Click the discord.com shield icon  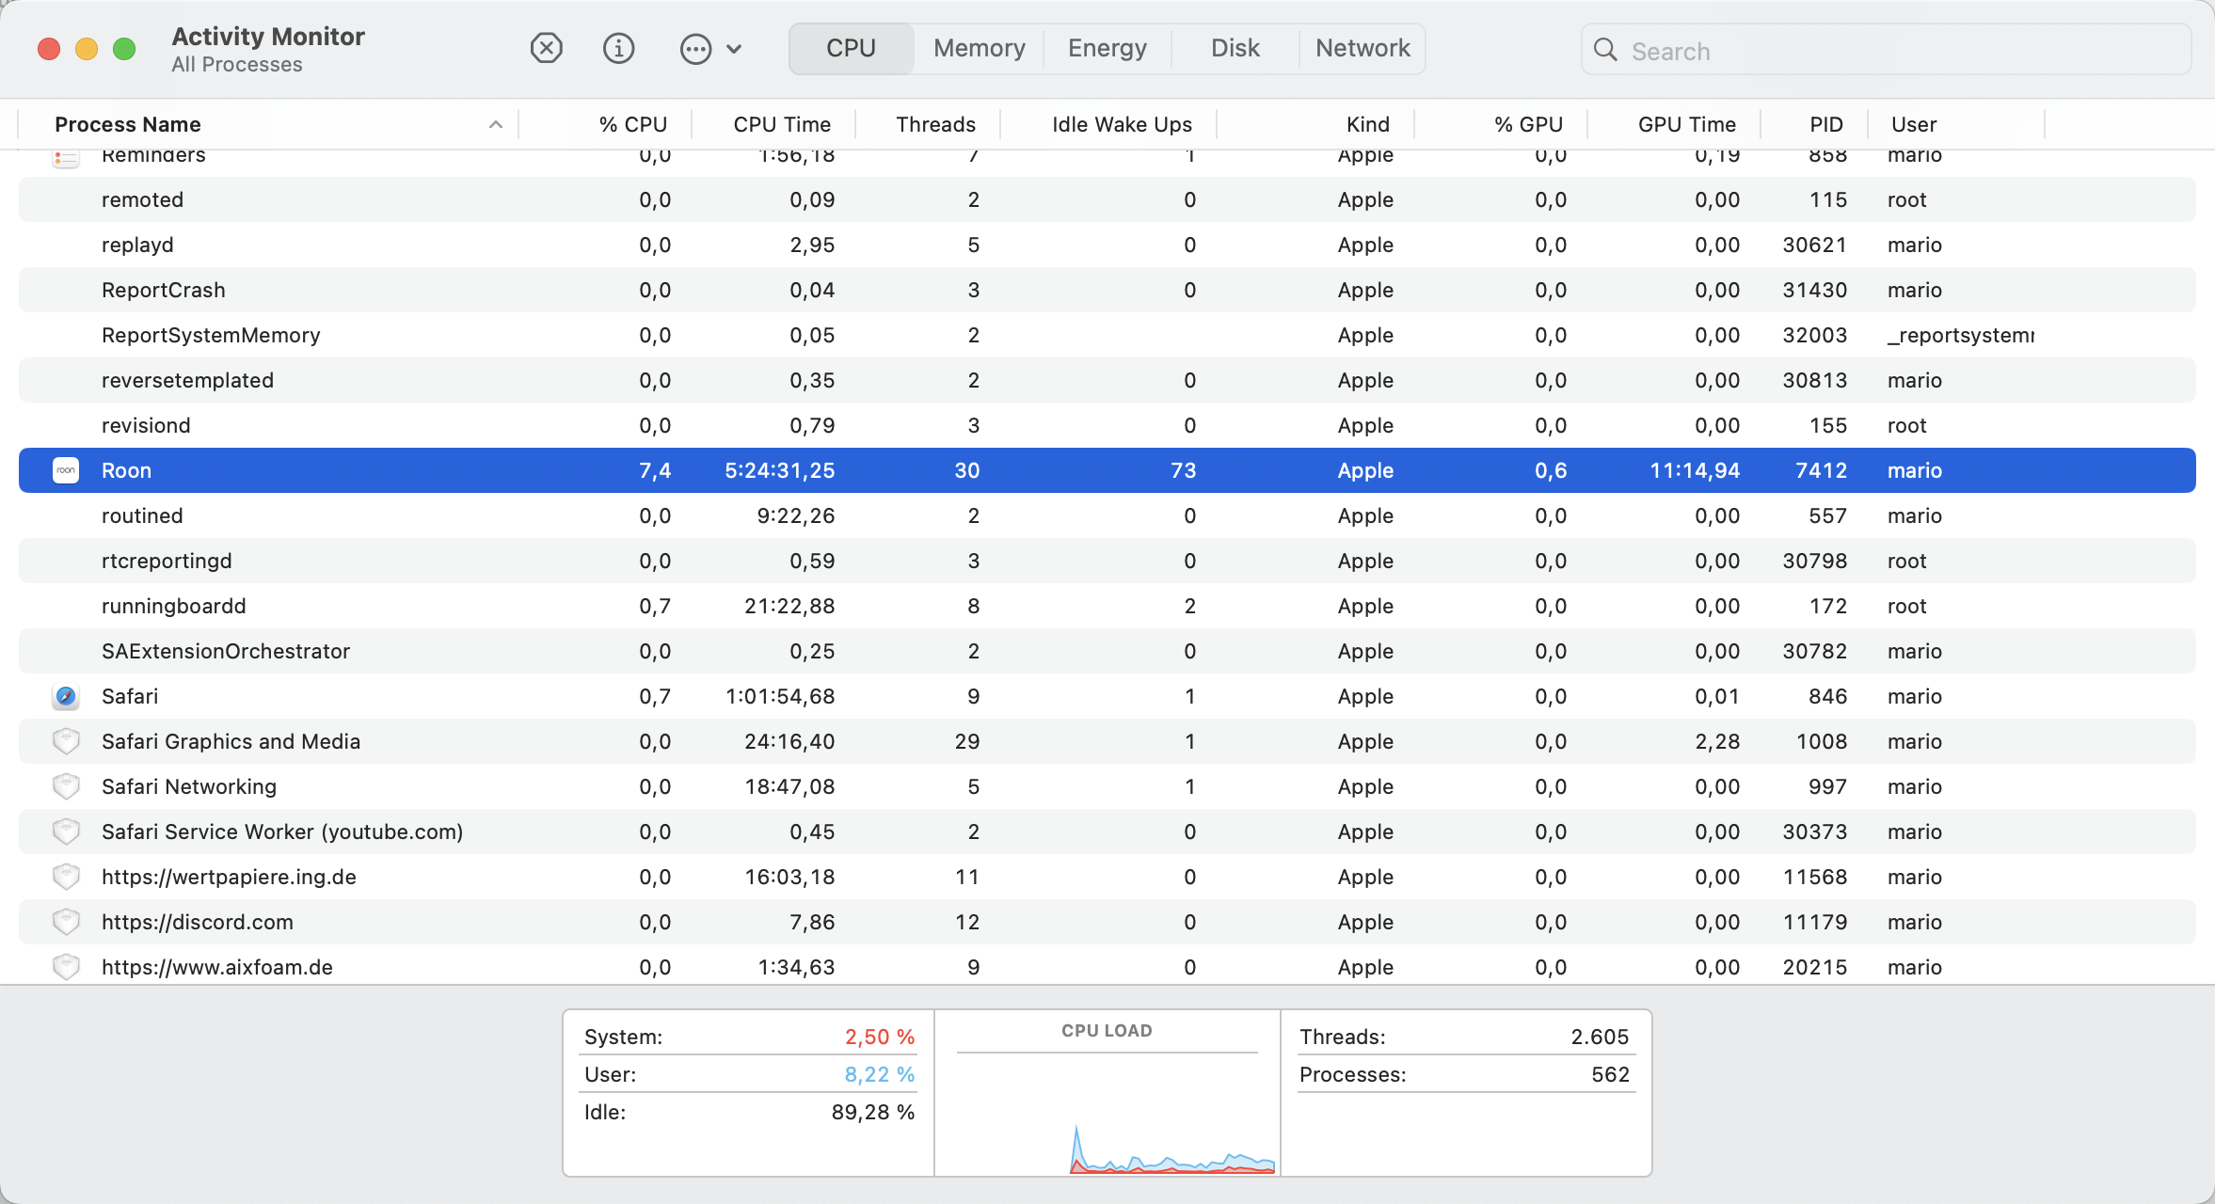66,922
